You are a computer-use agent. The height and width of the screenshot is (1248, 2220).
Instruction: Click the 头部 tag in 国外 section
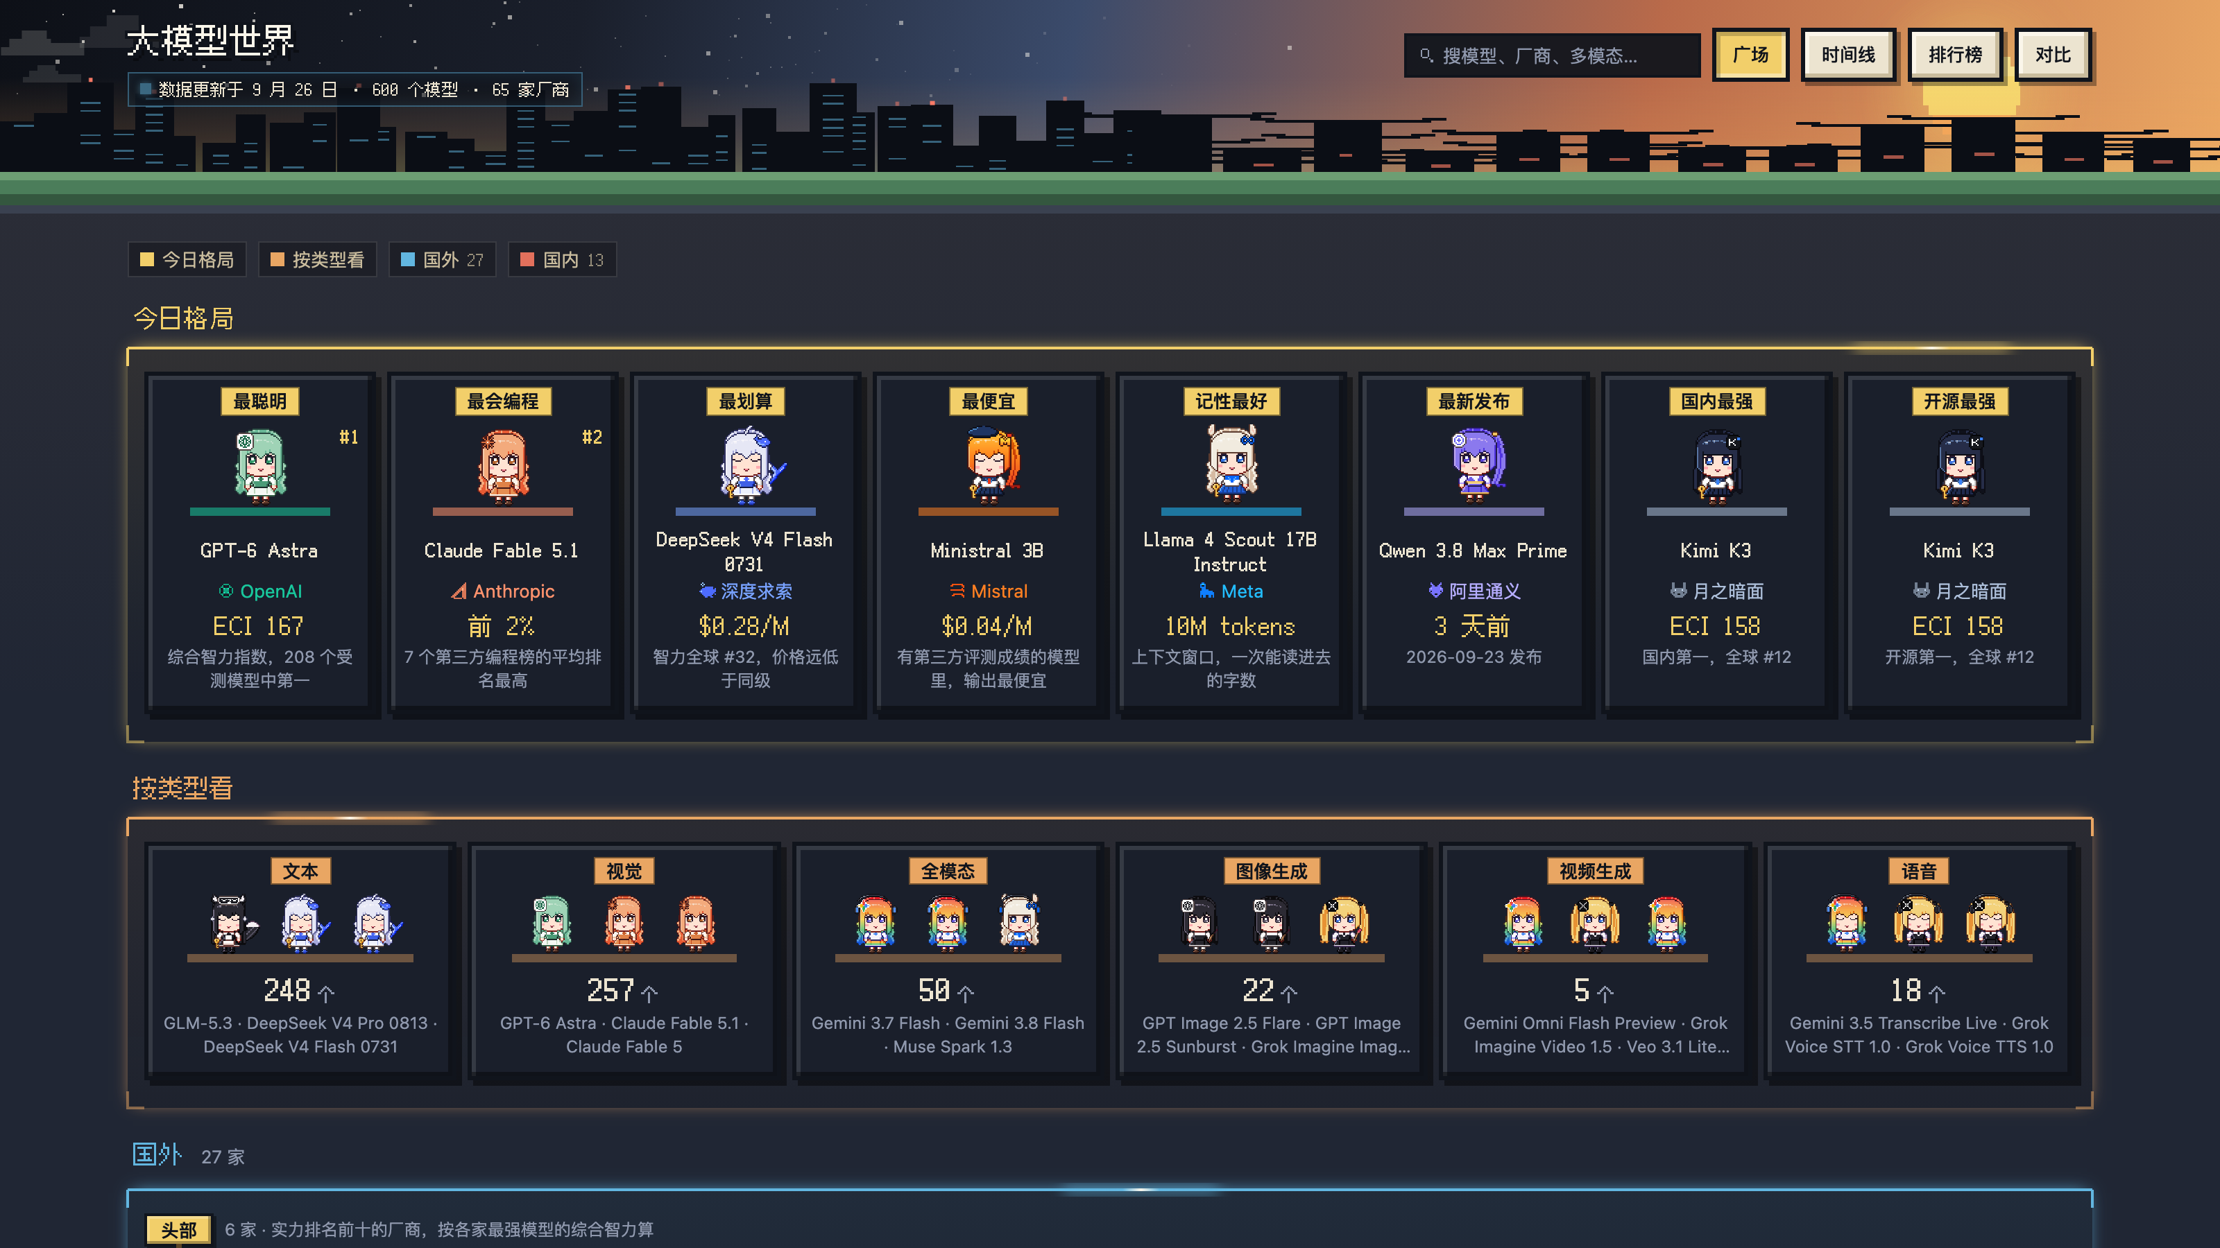click(178, 1229)
